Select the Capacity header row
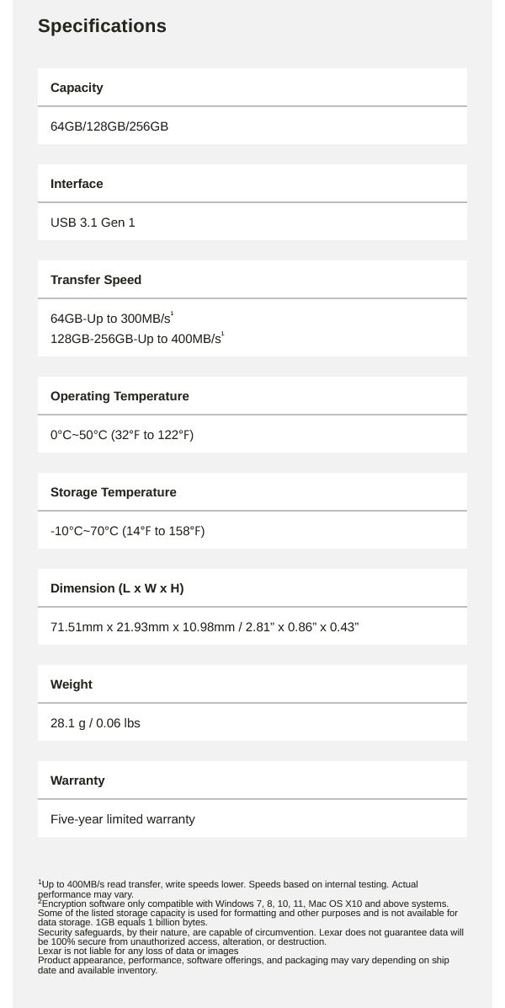 click(x=252, y=88)
